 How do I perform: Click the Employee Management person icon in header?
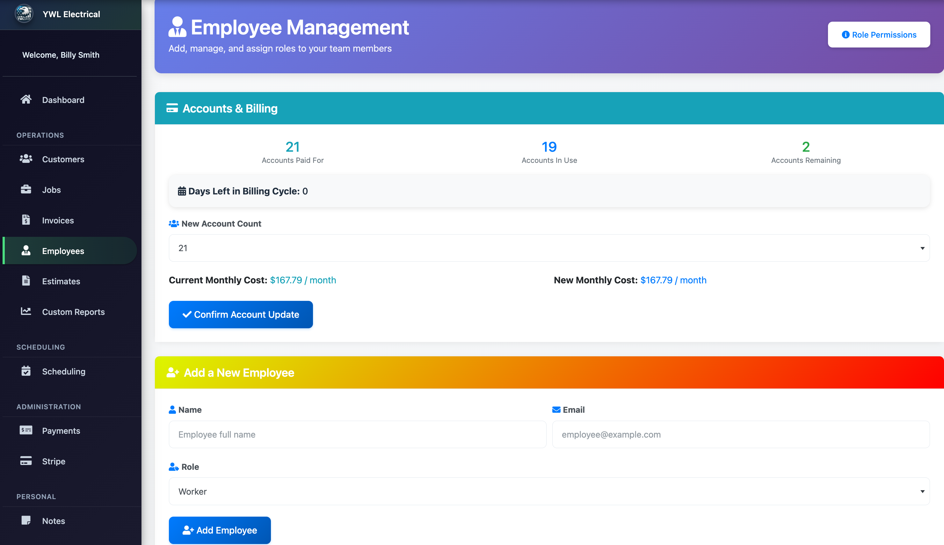point(178,27)
